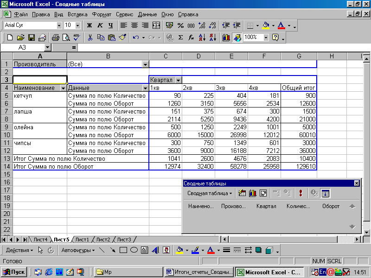Open Print Preview with the magnifier page icon
The height and width of the screenshot is (278, 371).
(66, 38)
